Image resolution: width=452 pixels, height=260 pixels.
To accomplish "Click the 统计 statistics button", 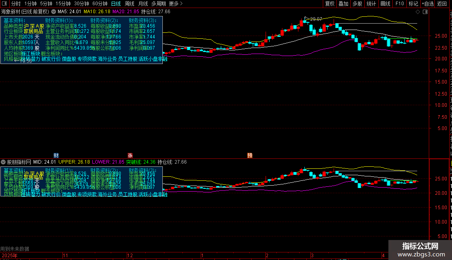I will point(371,4).
